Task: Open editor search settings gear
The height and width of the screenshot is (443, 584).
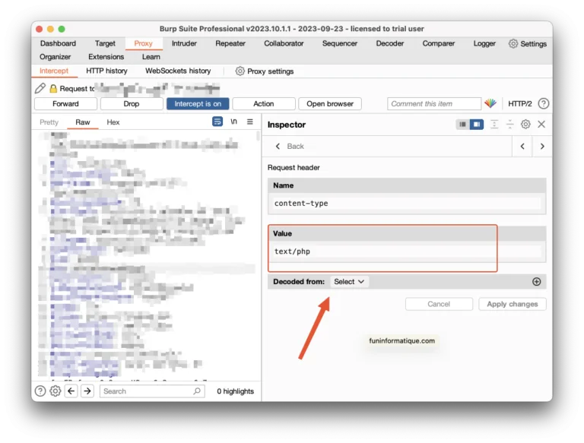Action: [x=55, y=391]
